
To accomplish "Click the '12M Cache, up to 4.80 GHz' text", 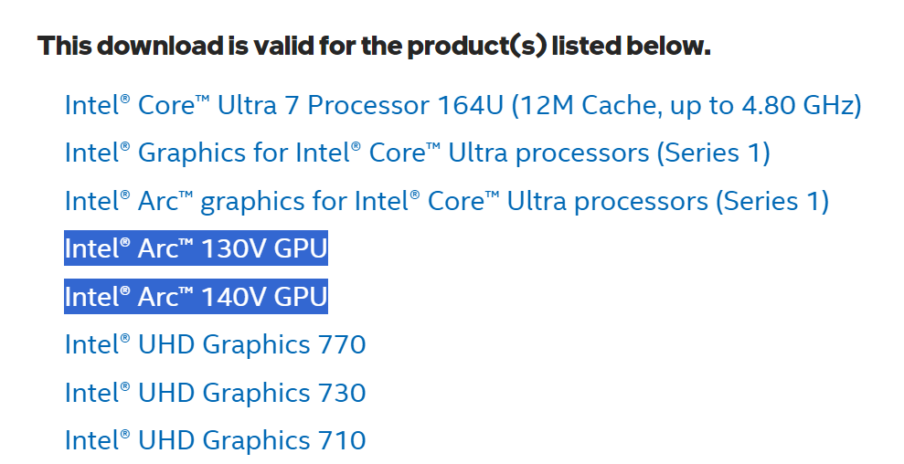I will [x=686, y=105].
